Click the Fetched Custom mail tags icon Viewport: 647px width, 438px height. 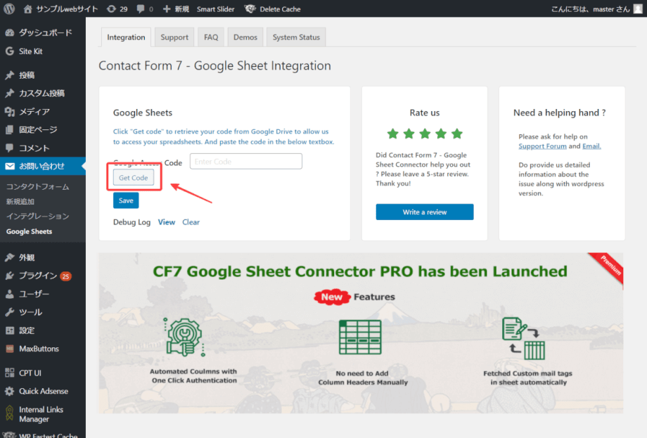[524, 339]
